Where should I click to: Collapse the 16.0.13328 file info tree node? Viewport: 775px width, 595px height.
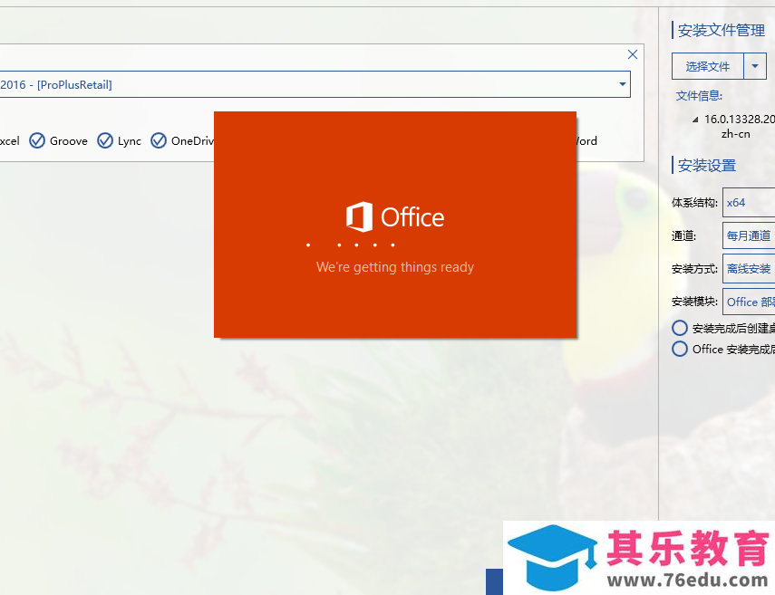point(695,120)
